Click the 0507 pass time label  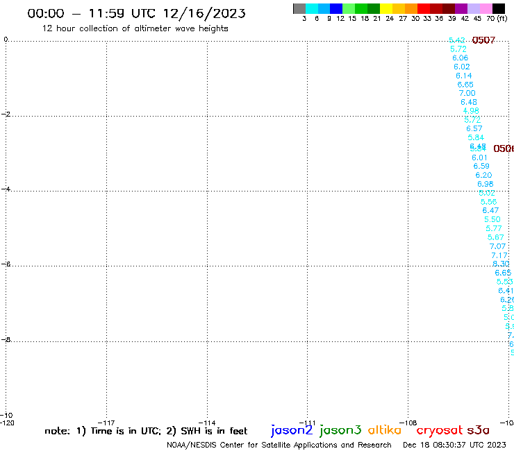483,40
